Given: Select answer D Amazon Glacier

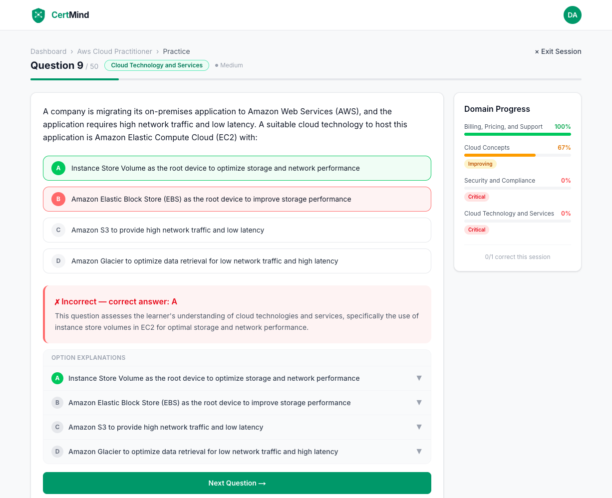Looking at the screenshot, I should [237, 261].
